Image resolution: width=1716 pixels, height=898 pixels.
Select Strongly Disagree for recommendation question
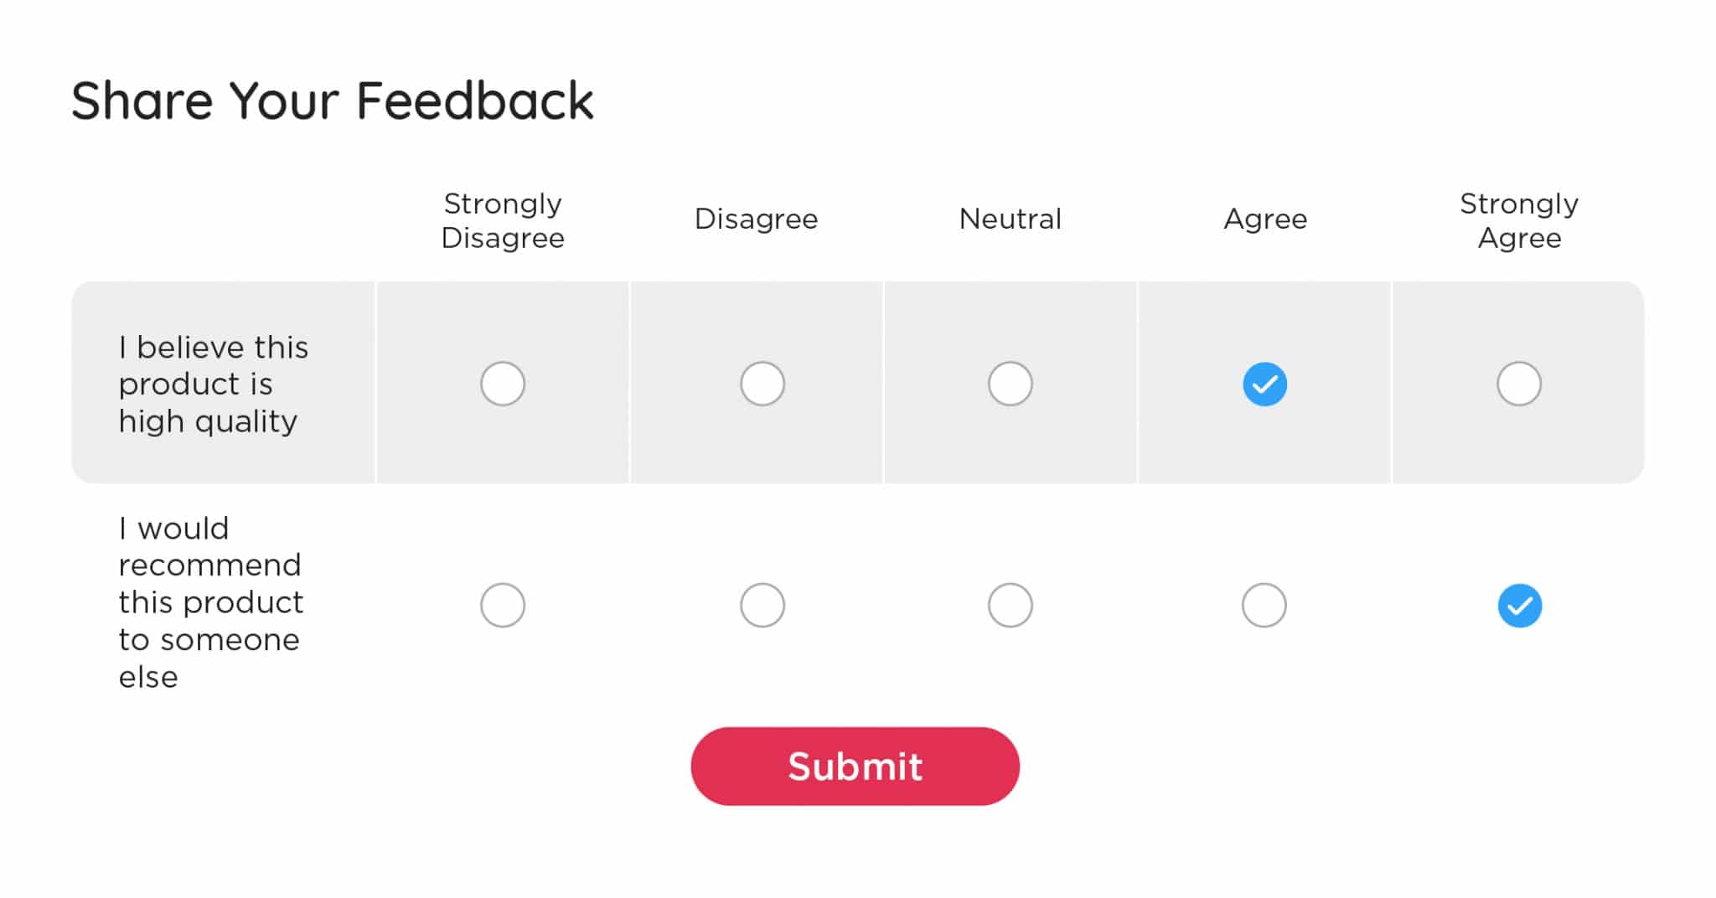502,604
